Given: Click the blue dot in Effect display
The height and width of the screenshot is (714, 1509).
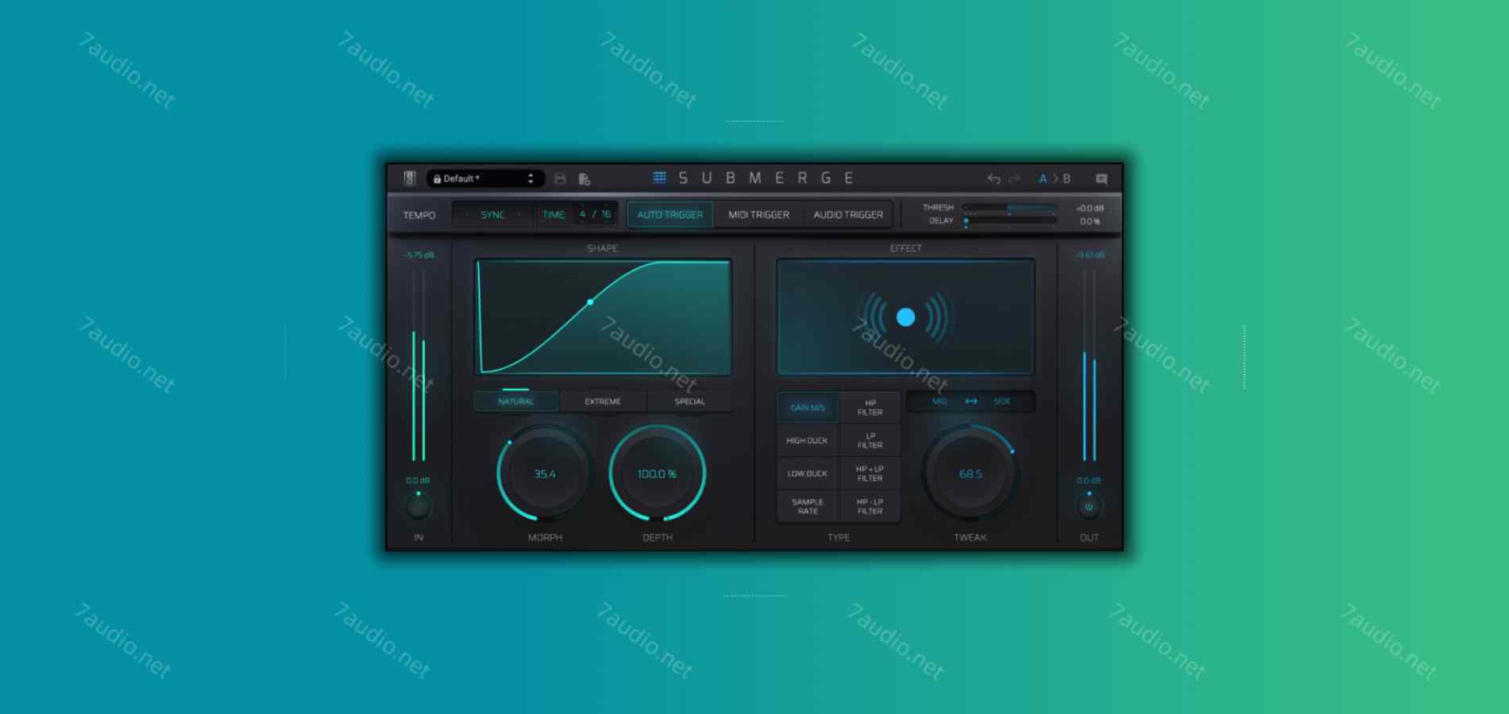Looking at the screenshot, I should click(905, 317).
